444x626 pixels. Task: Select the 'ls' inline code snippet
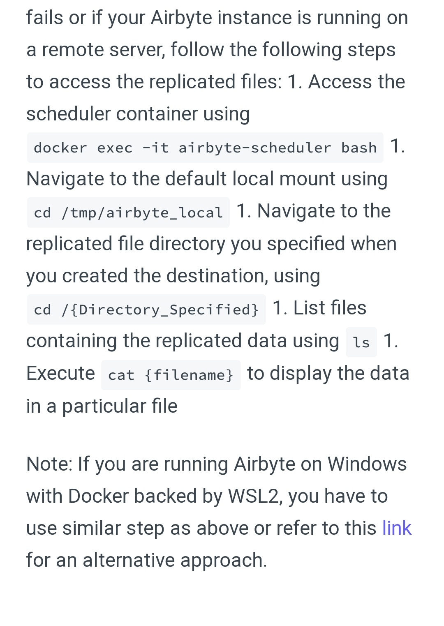pos(361,342)
